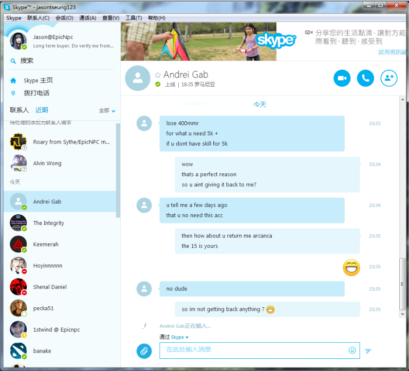
Task: Open the Skype menu
Action: click(x=14, y=18)
